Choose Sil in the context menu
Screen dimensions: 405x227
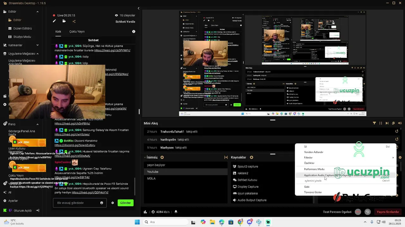click(346, 147)
